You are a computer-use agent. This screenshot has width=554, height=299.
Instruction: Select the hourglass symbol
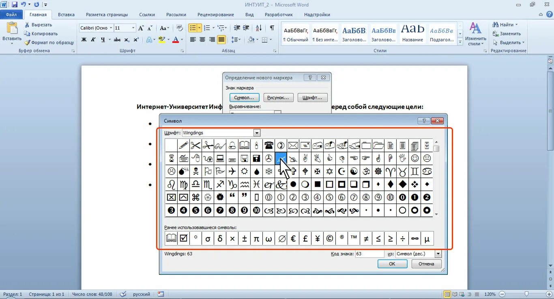[x=171, y=158]
